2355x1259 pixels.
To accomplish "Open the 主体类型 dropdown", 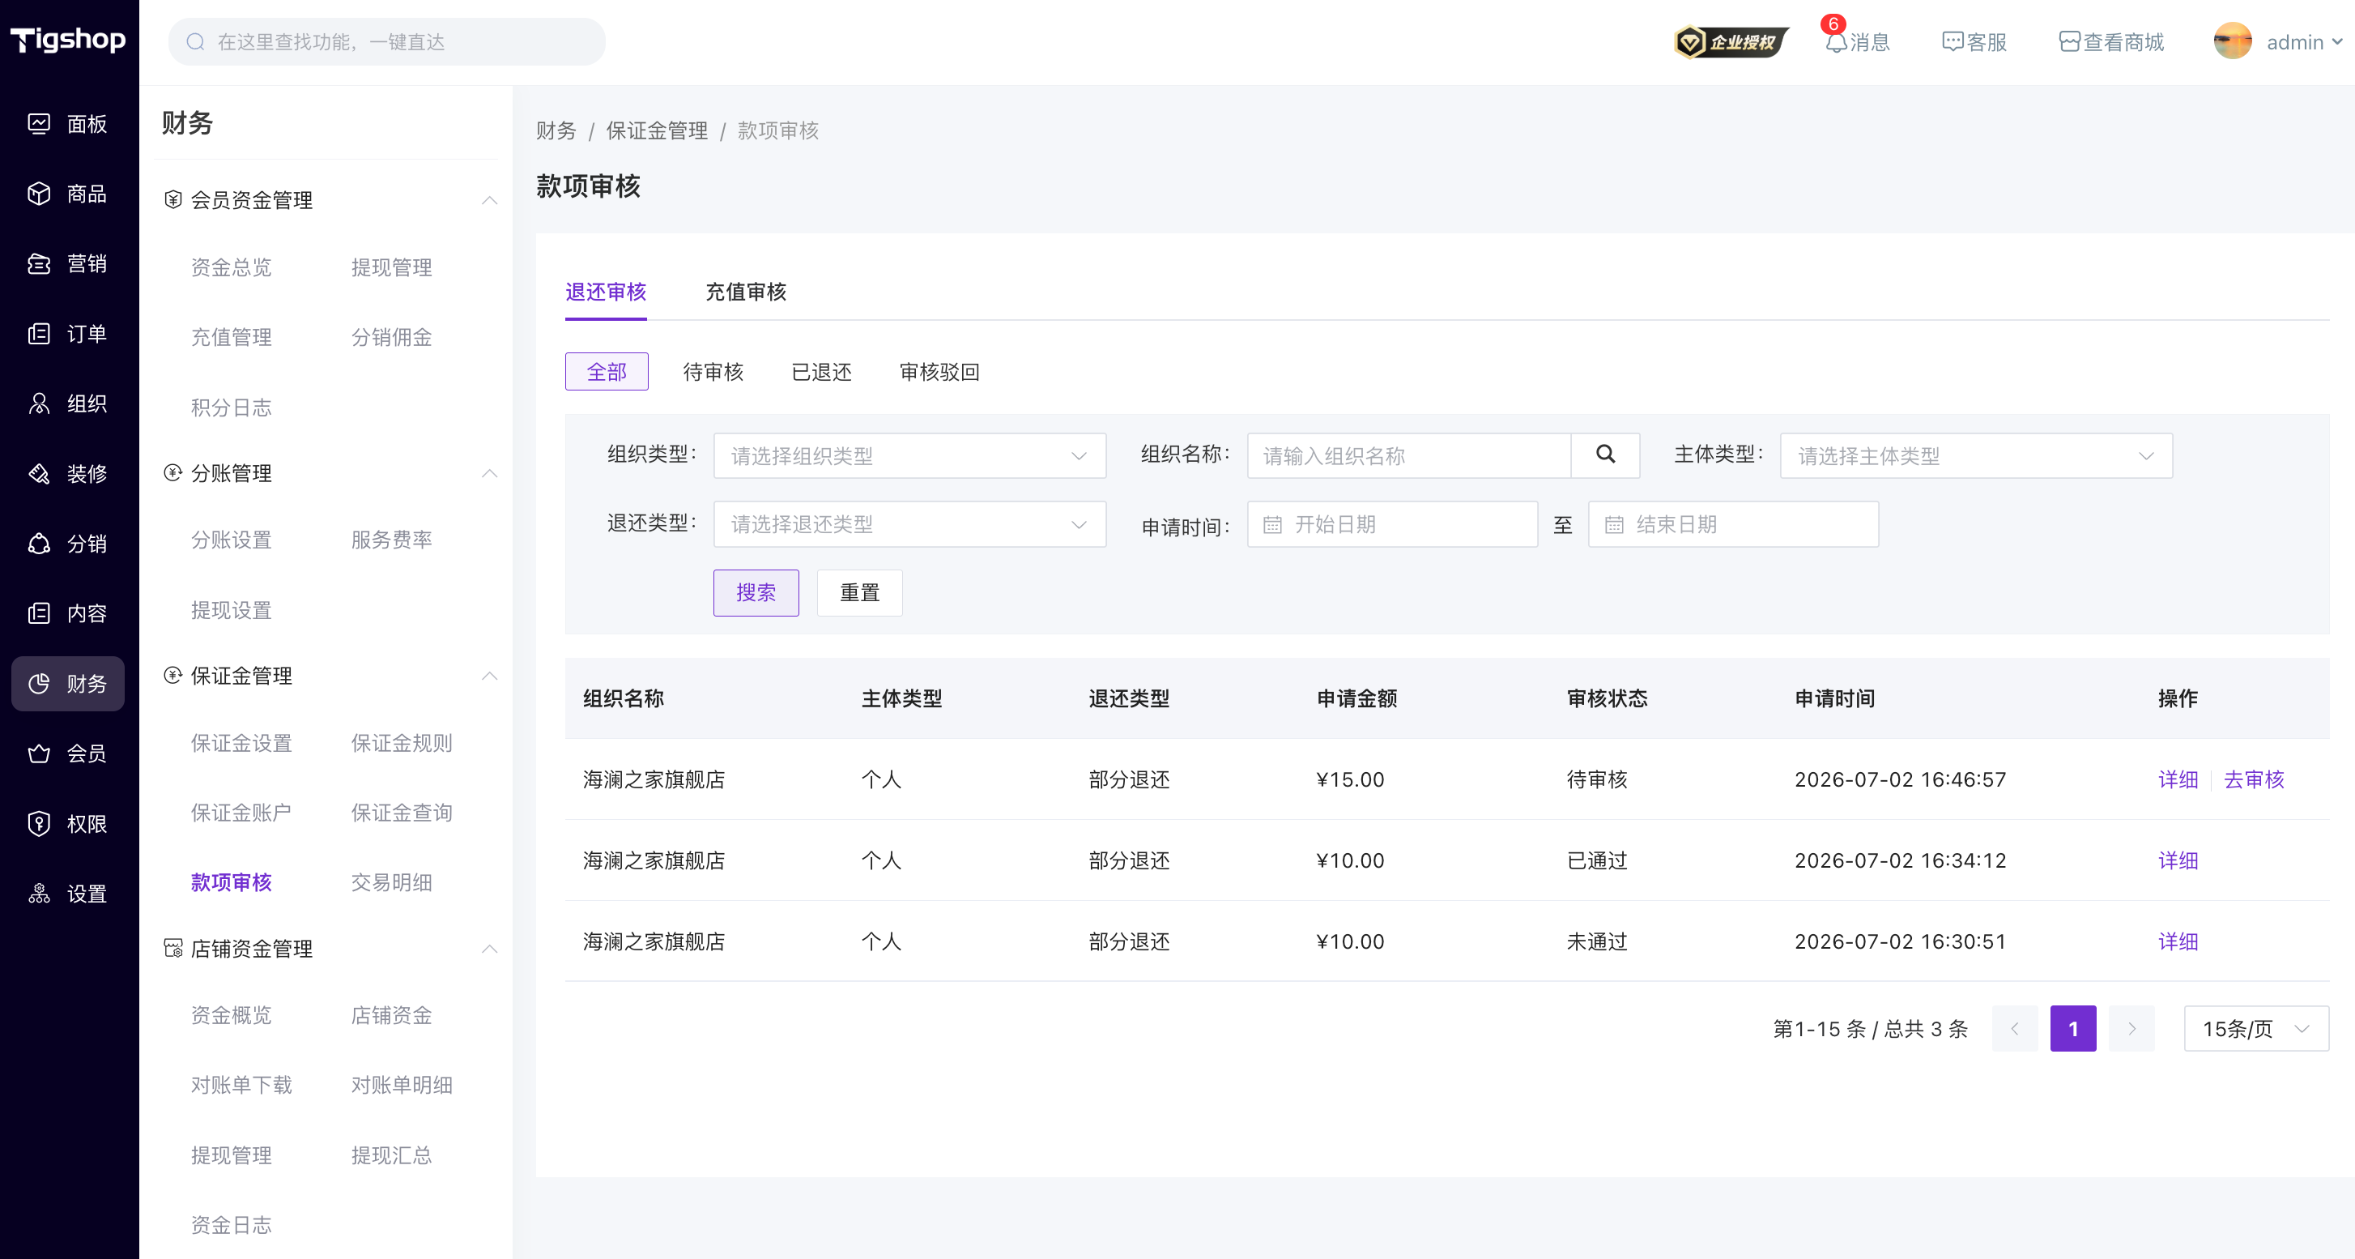I will pyautogui.click(x=1976, y=455).
